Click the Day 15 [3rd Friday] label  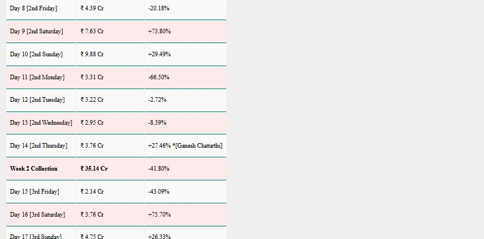pyautogui.click(x=35, y=191)
